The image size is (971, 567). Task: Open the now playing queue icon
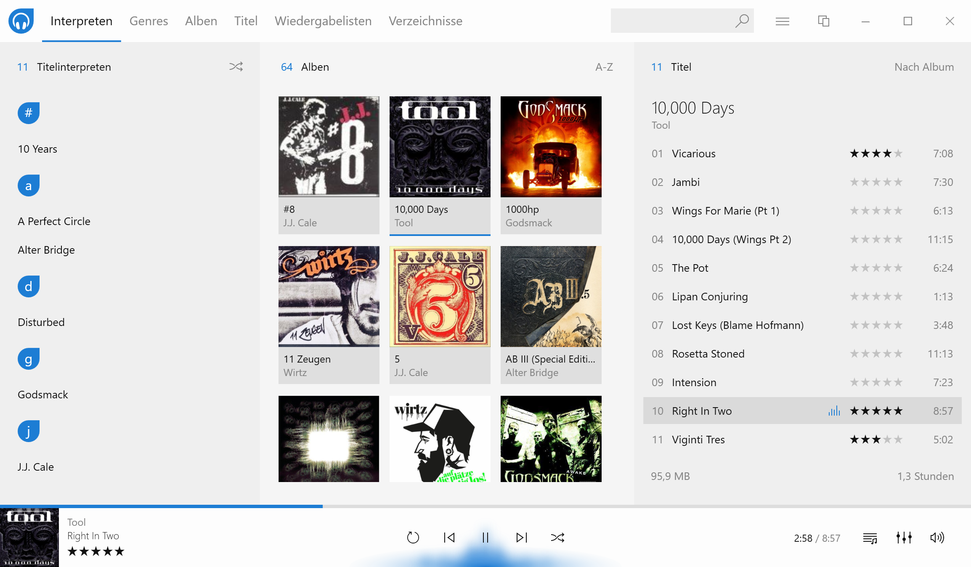pos(870,538)
